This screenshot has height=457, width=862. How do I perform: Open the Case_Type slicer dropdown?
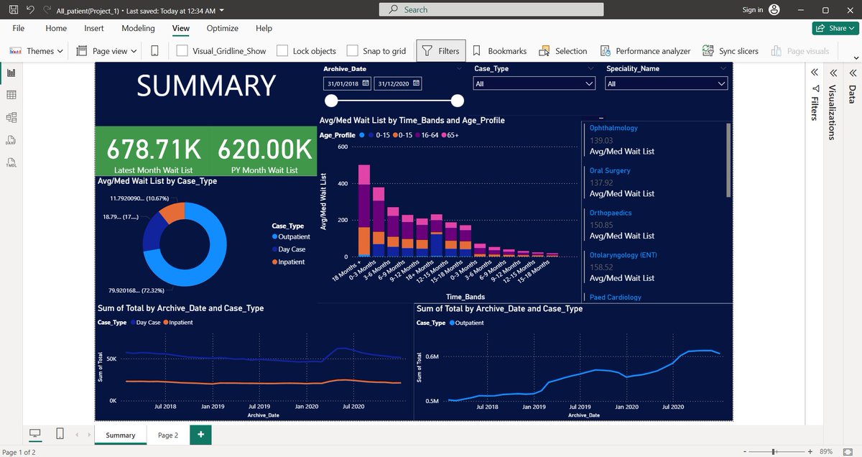[x=590, y=83]
